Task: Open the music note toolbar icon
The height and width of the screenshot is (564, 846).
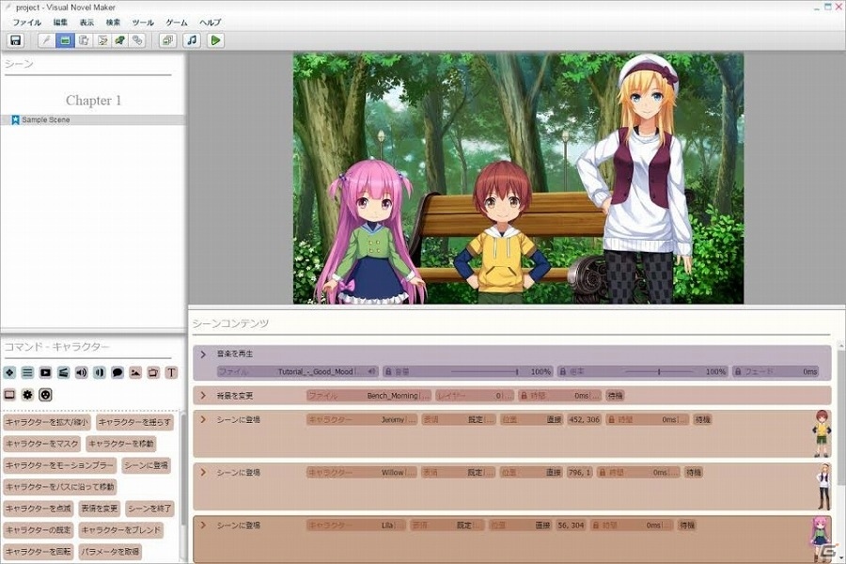Action: pos(192,40)
